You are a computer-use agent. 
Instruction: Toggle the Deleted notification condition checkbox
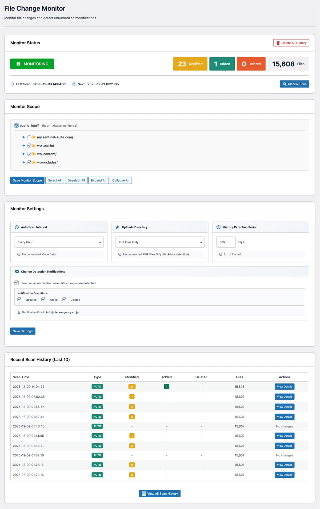click(64, 300)
